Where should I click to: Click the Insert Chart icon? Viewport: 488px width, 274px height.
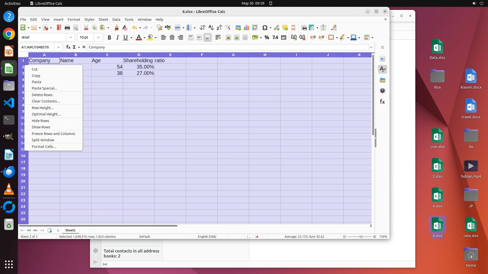pos(246,28)
